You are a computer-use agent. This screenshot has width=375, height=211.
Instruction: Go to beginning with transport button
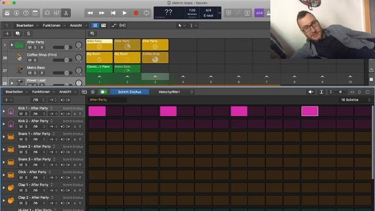[113, 13]
